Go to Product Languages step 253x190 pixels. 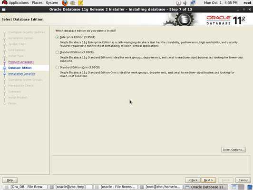pos(21,62)
